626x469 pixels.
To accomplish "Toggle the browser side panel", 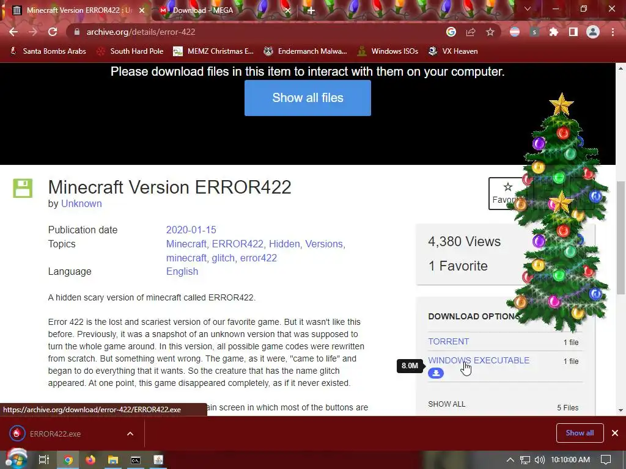I will point(573,32).
